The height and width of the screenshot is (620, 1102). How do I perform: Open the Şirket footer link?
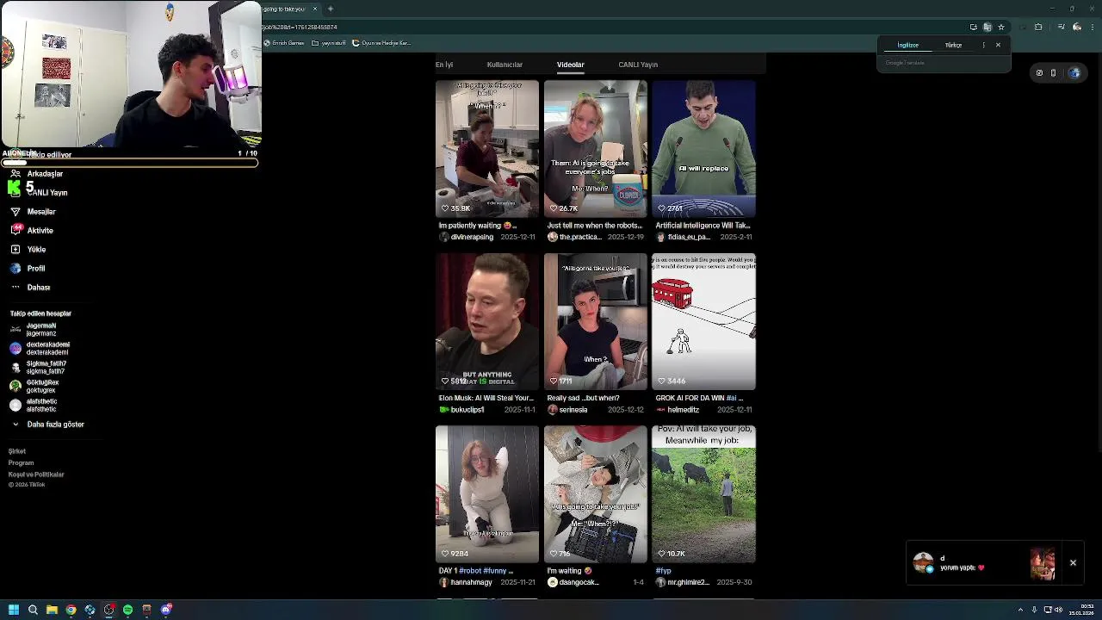click(17, 451)
